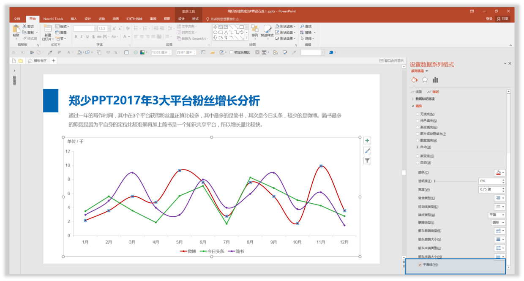Screen dimensions: 524x281
Task: Open the Fill & Line bucket tab icon
Action: click(x=414, y=80)
